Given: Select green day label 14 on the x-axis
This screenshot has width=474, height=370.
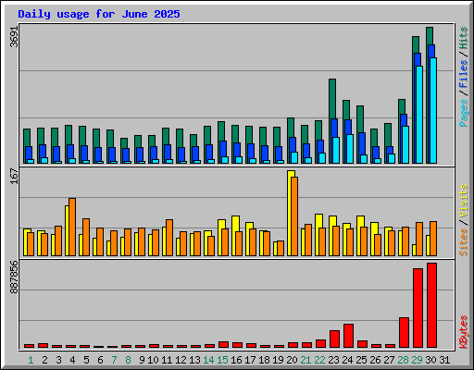Looking at the screenshot, I should pyautogui.click(x=208, y=360).
